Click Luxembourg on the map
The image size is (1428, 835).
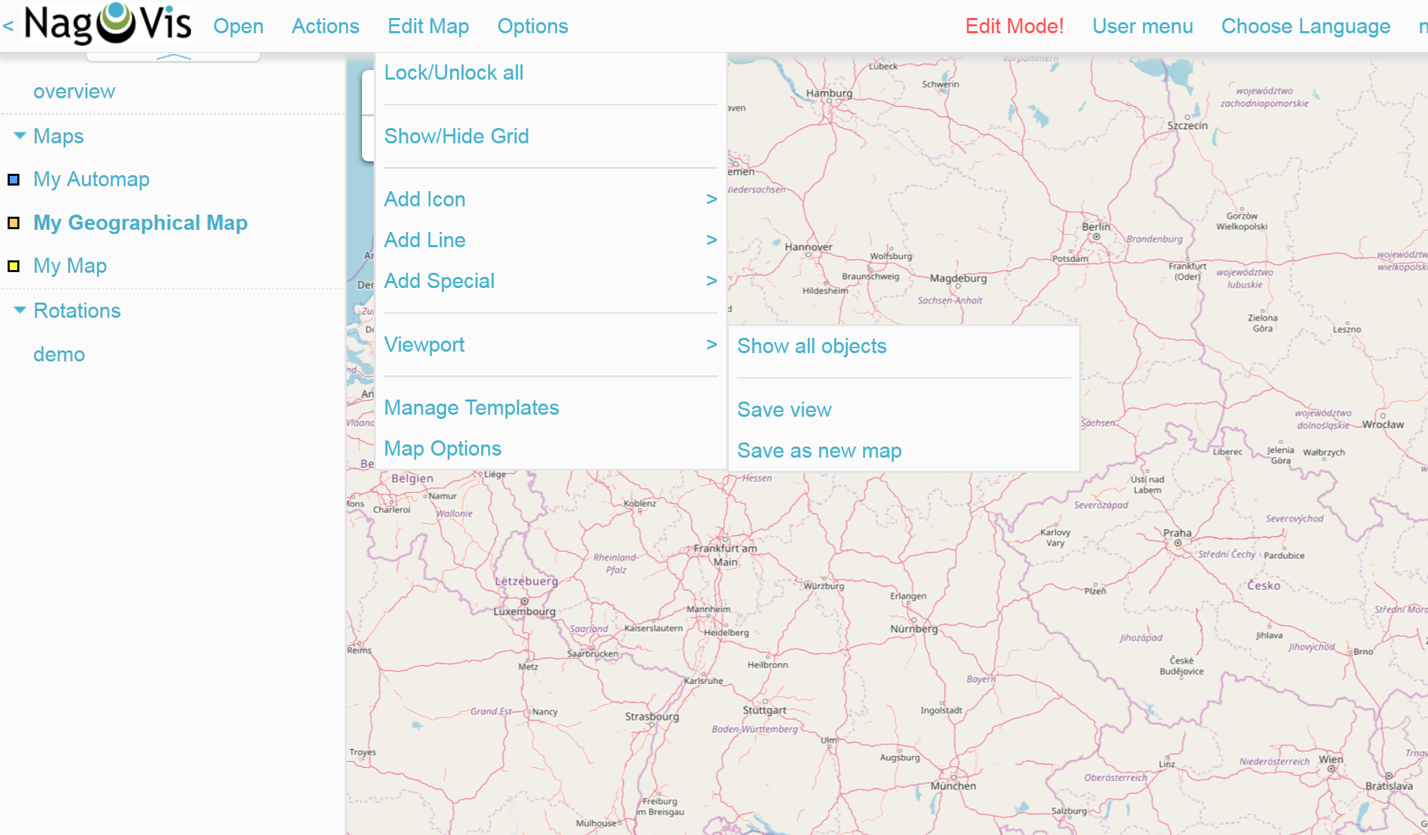(x=524, y=612)
